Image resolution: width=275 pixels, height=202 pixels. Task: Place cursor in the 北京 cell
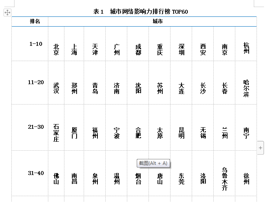tap(56, 50)
